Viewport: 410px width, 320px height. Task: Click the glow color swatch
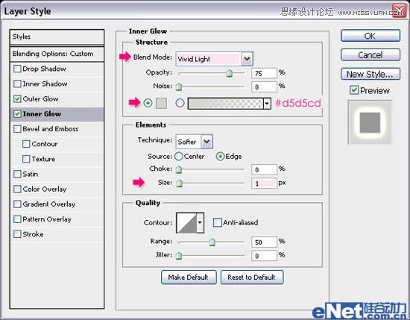click(x=161, y=103)
